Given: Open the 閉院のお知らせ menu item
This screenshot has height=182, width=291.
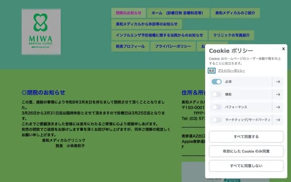Looking at the screenshot, I should click(129, 13).
